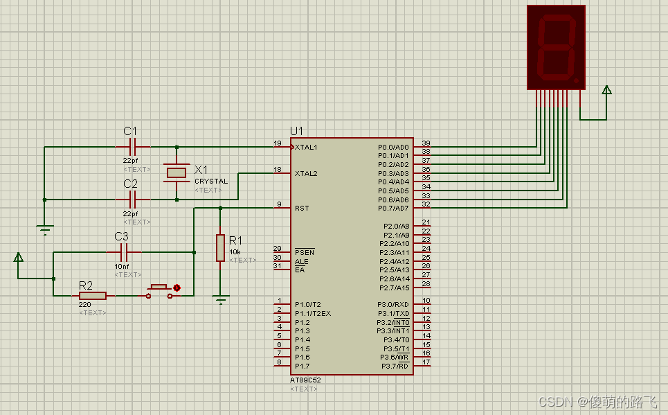The width and height of the screenshot is (668, 415).
Task: Click the X1 reference label
Action: (201, 170)
